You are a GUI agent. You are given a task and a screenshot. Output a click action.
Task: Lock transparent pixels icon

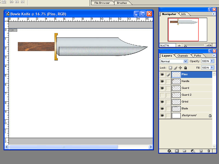(x=170, y=68)
